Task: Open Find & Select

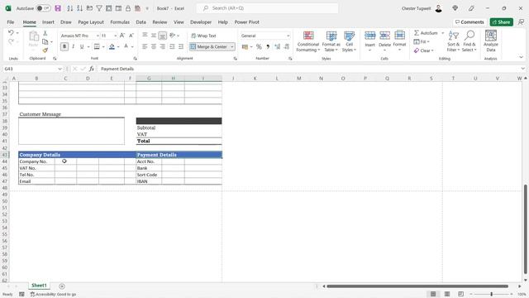Action: point(469,41)
